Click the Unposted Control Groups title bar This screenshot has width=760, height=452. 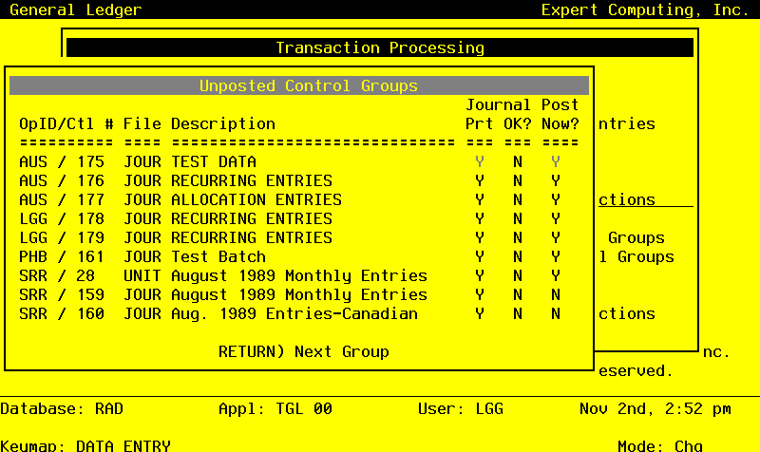(299, 85)
